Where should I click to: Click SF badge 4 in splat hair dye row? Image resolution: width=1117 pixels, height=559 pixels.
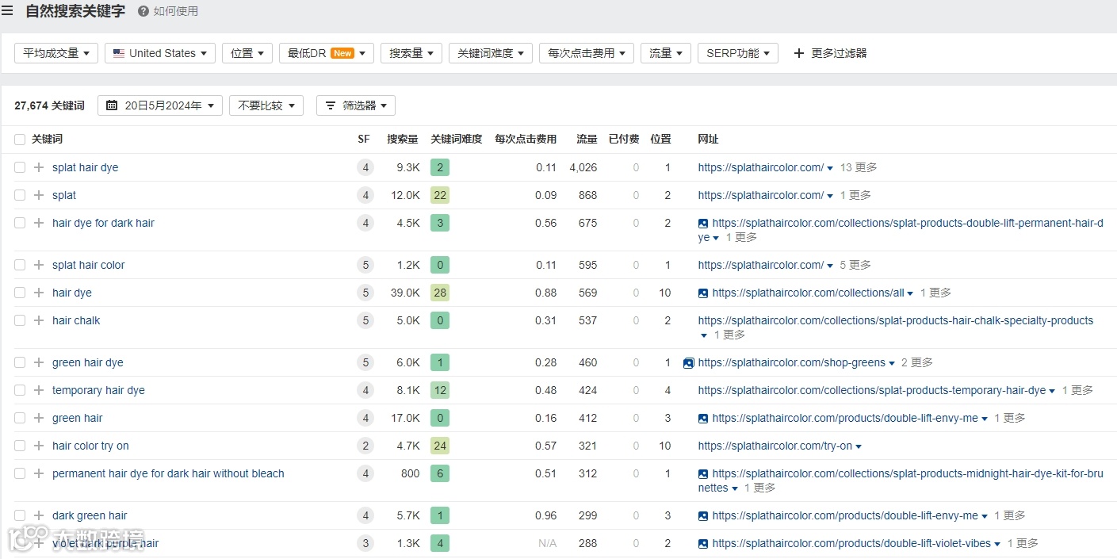365,167
